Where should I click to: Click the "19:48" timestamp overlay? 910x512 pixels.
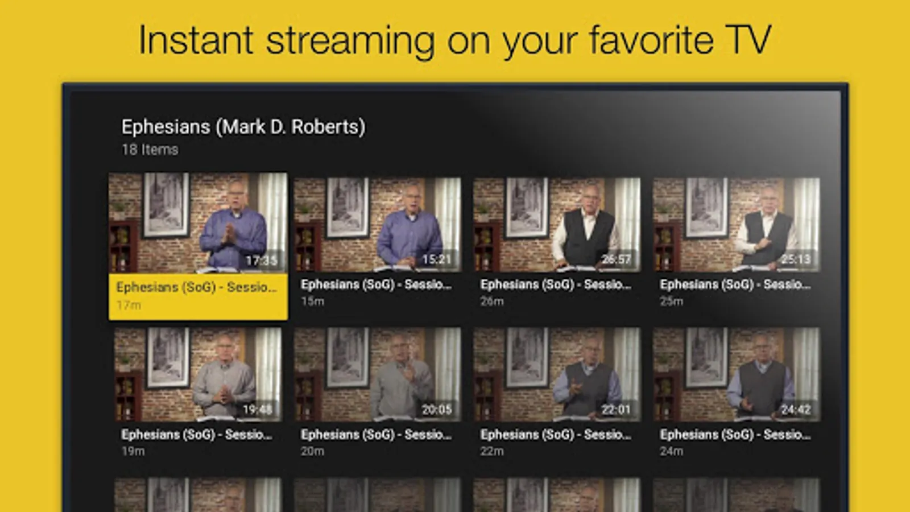[x=258, y=410]
